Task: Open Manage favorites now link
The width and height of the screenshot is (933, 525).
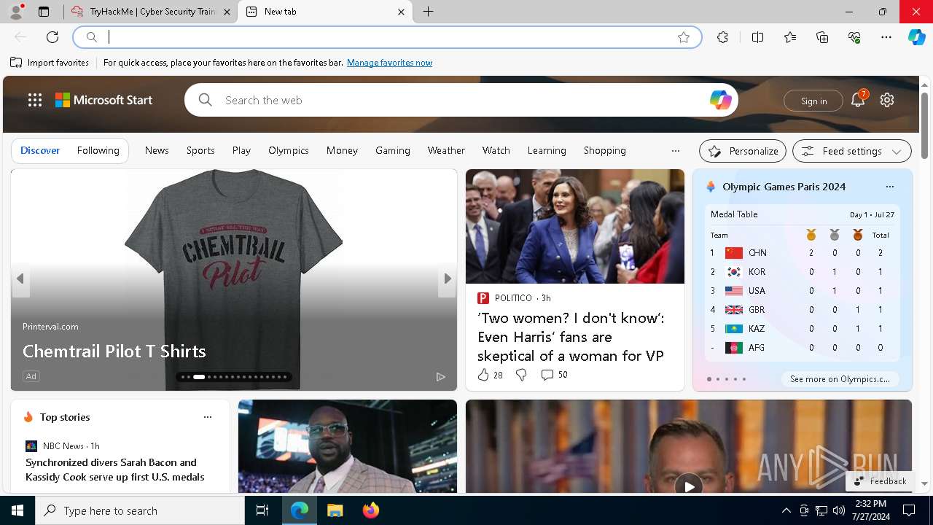Action: click(389, 63)
